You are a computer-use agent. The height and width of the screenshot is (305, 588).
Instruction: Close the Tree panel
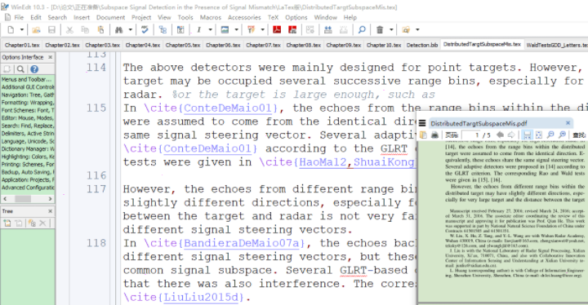click(x=51, y=211)
